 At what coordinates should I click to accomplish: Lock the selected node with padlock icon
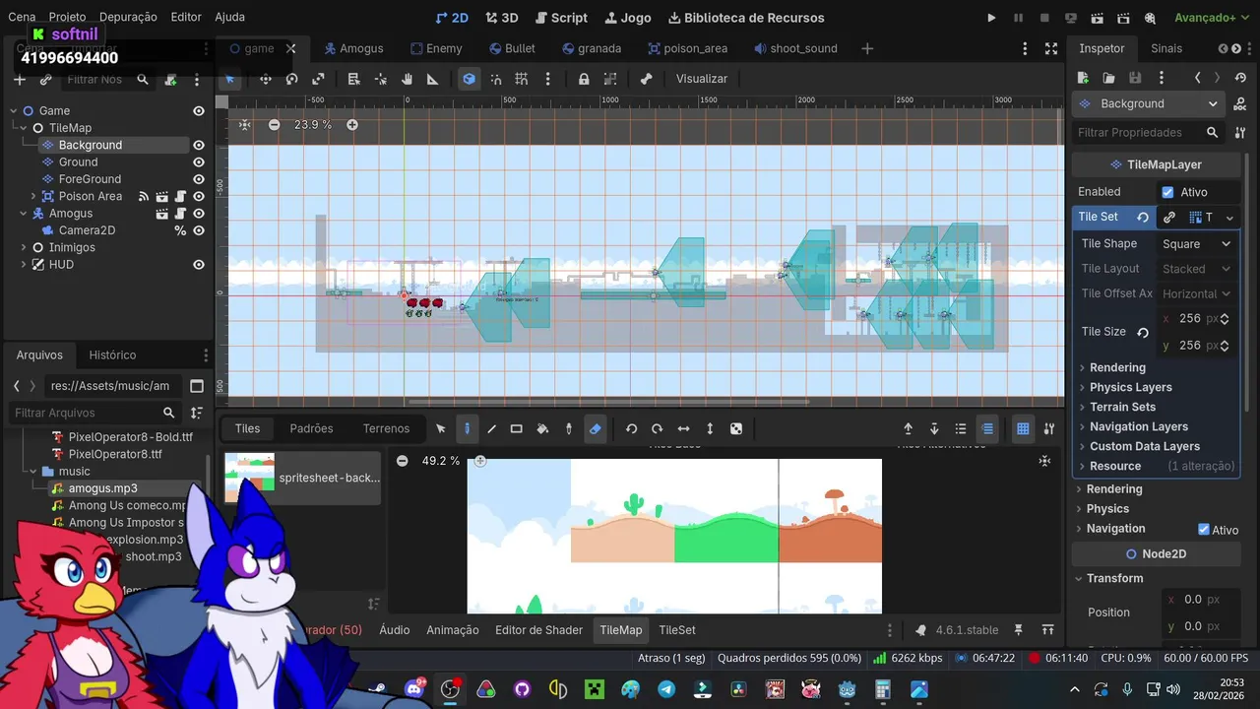tap(584, 79)
